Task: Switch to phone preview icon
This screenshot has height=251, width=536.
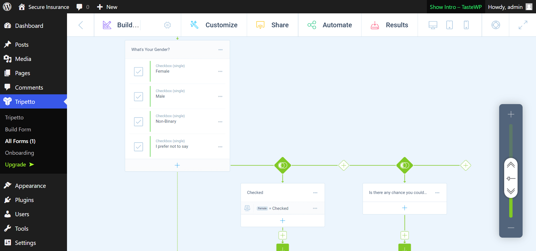Action: coord(466,25)
